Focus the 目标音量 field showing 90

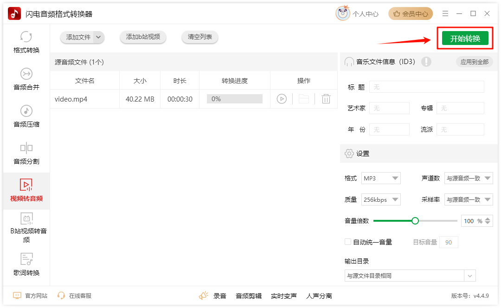point(449,242)
